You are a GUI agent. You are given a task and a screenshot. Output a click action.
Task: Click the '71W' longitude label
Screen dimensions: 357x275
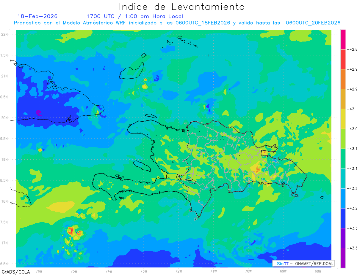pyautogui.click(x=213, y=271)
